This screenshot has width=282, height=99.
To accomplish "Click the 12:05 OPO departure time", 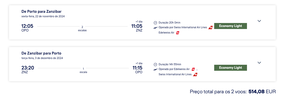I will pos(27,28).
